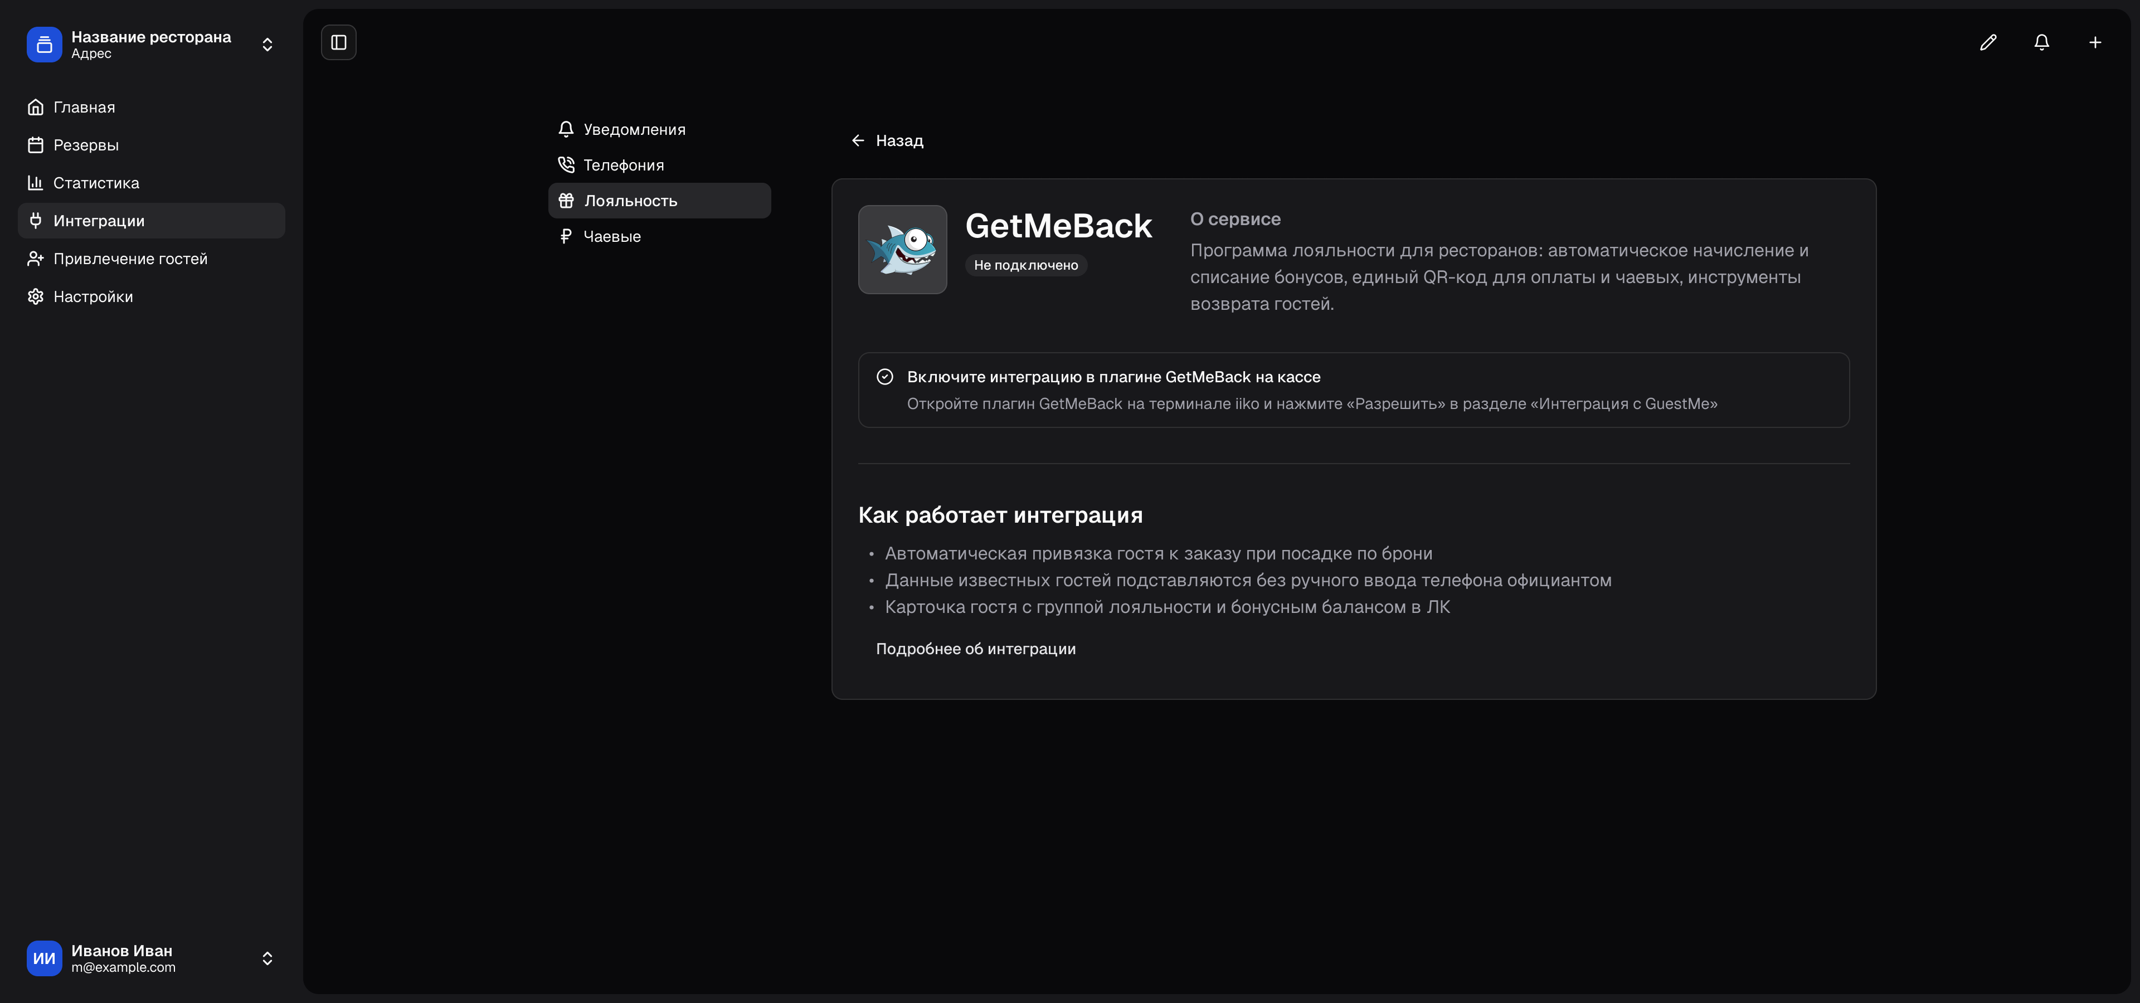Switch to Телефония tab
Screen dimensions: 2140x1003
point(660,165)
